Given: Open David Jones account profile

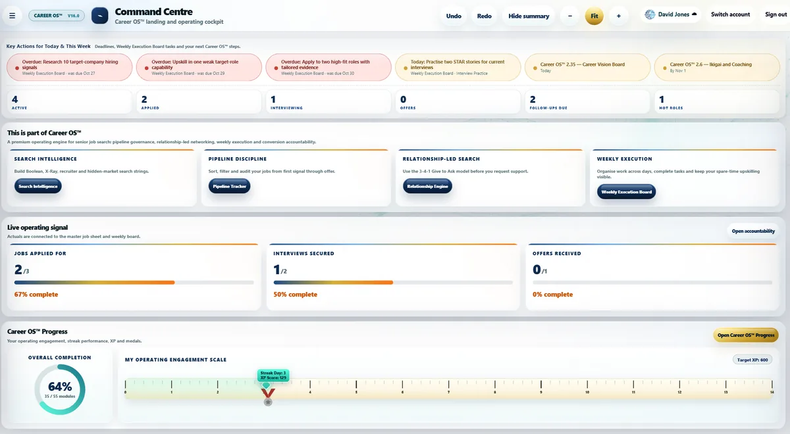Looking at the screenshot, I should (x=671, y=14).
